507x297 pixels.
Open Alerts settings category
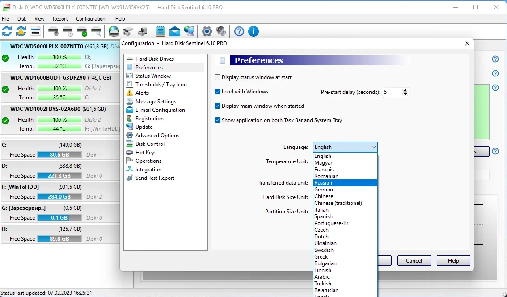click(x=142, y=93)
